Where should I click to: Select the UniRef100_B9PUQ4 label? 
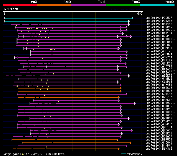pos(159,140)
